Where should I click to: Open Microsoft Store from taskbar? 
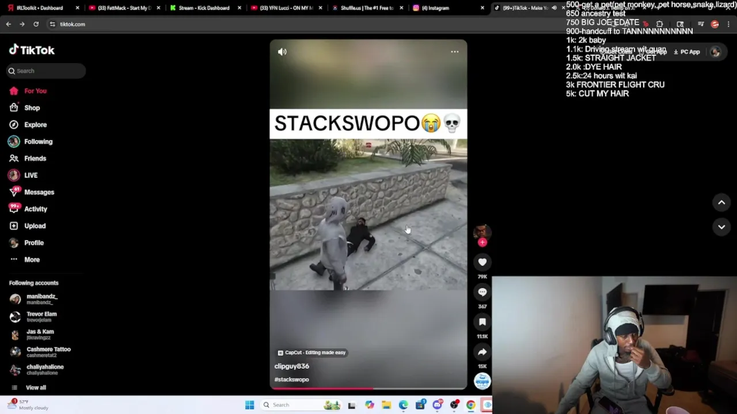click(420, 405)
